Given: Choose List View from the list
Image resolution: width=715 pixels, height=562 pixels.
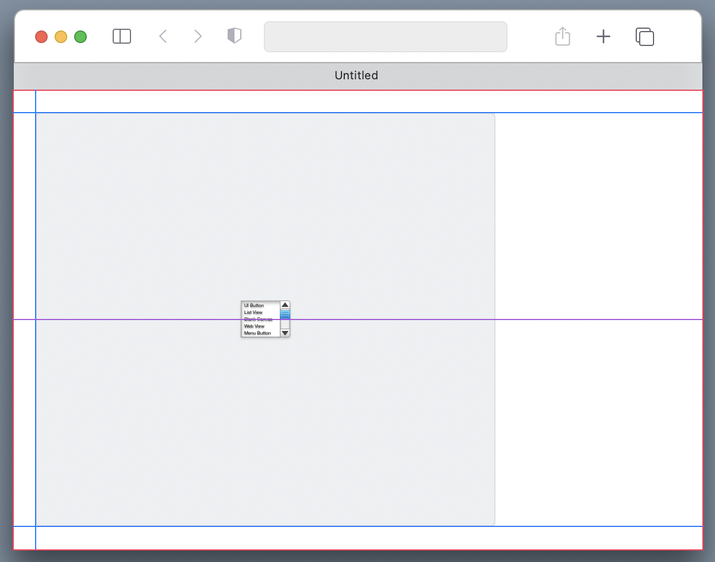Looking at the screenshot, I should 253,313.
